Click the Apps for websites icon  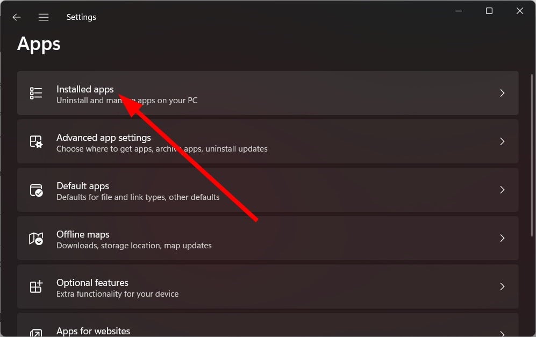[x=36, y=333]
